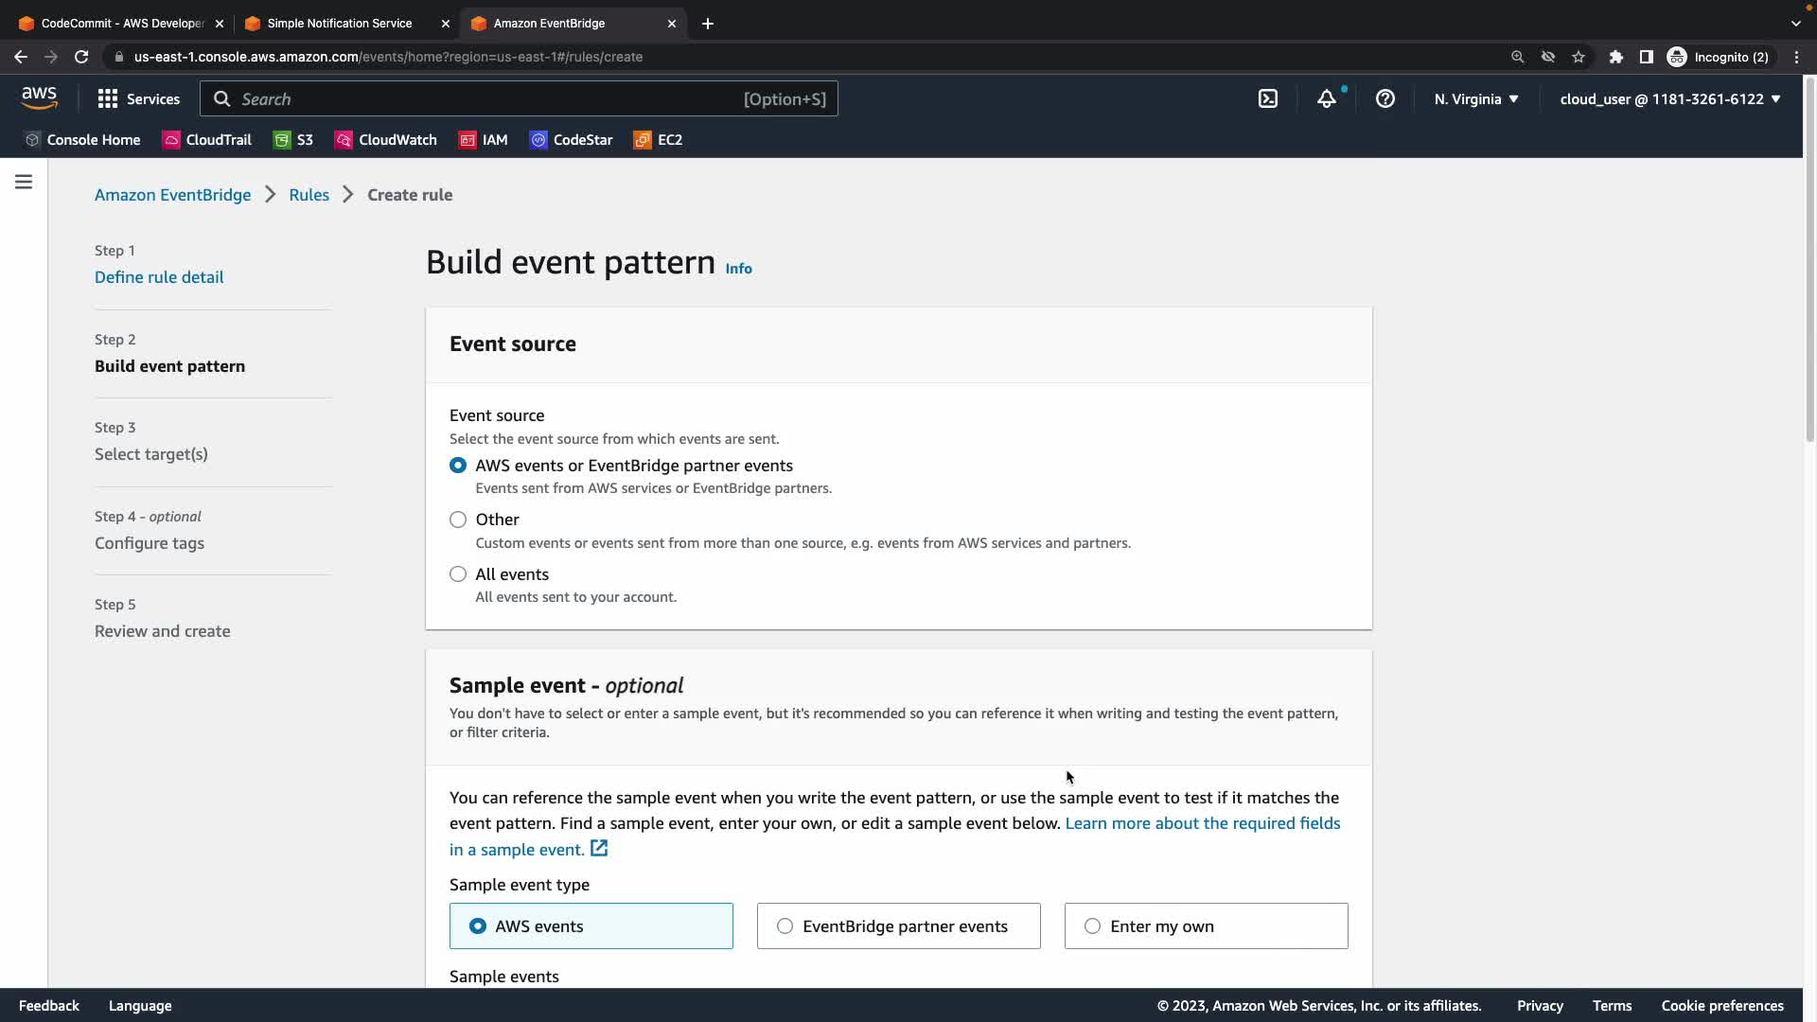Switch to the CodeCommit browser tab
The image size is (1817, 1022).
[x=121, y=23]
